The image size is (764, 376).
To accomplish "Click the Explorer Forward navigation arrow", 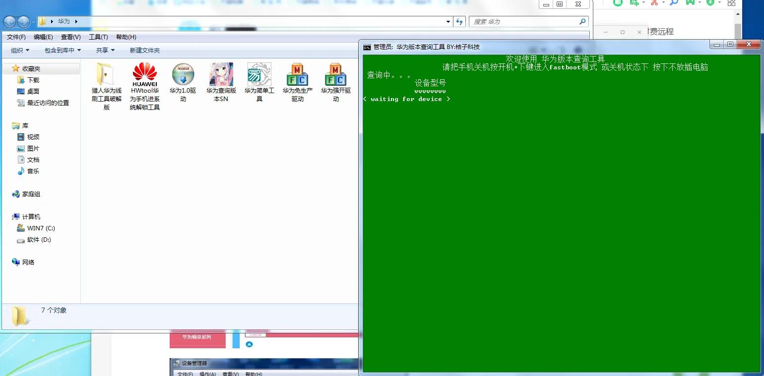I will [x=23, y=22].
